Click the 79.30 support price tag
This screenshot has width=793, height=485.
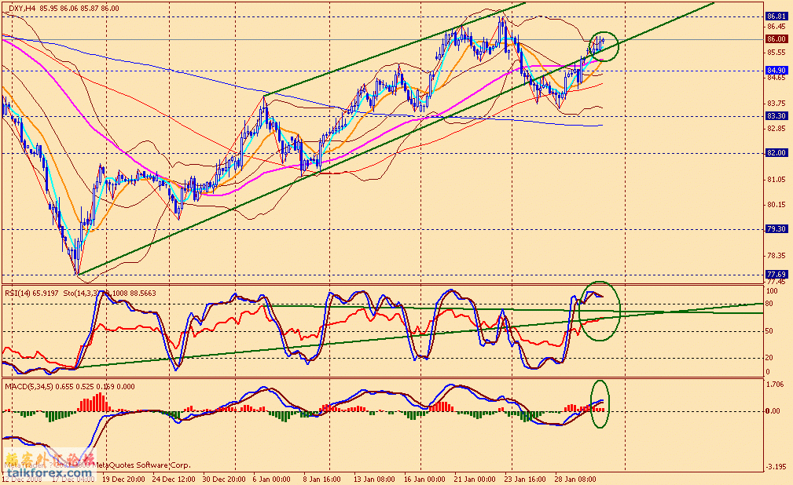pyautogui.click(x=776, y=229)
